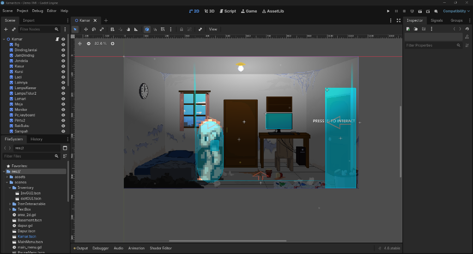The height and width of the screenshot is (254, 473).
Task: Open the Help menu
Action: (x=64, y=11)
